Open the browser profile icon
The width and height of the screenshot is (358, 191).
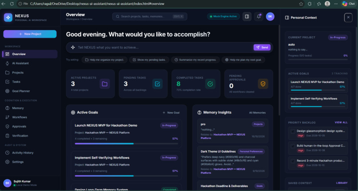[327, 4]
